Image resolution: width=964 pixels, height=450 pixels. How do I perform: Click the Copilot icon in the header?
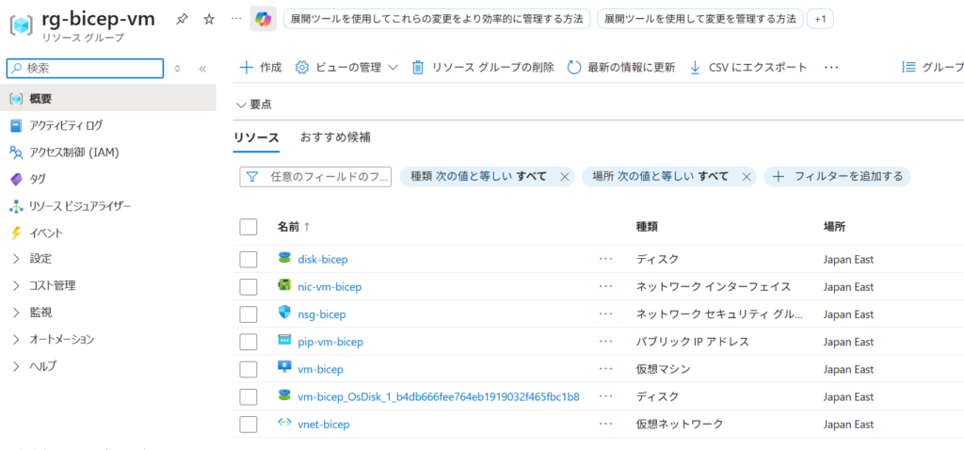263,19
